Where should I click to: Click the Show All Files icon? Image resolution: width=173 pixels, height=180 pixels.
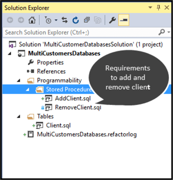(98, 20)
